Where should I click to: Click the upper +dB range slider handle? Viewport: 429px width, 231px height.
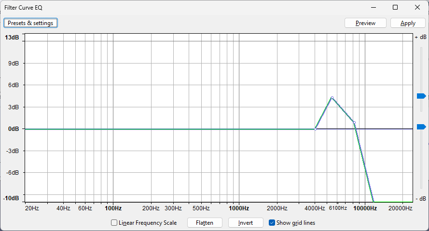[x=421, y=96]
